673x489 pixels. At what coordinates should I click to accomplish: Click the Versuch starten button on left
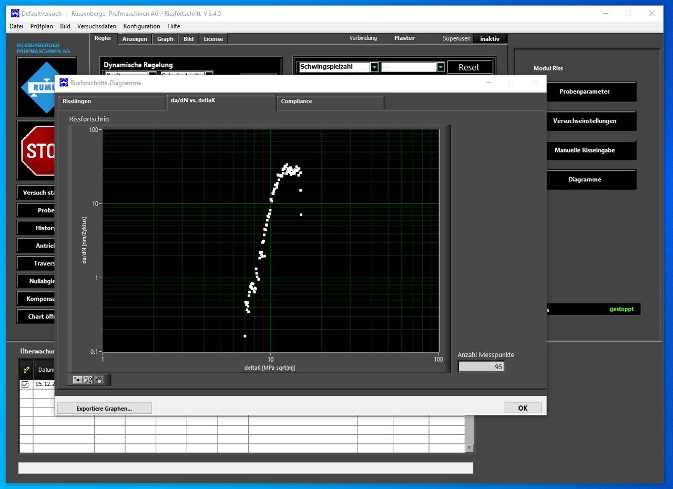coord(36,192)
